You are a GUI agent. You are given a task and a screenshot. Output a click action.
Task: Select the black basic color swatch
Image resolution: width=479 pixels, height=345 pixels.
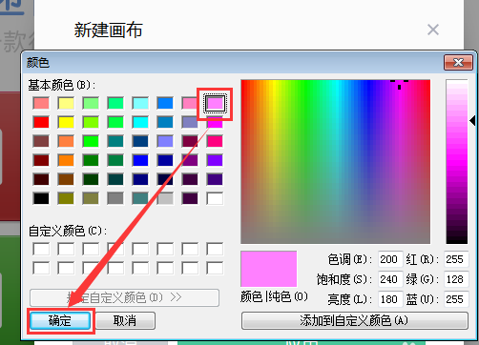coord(41,198)
